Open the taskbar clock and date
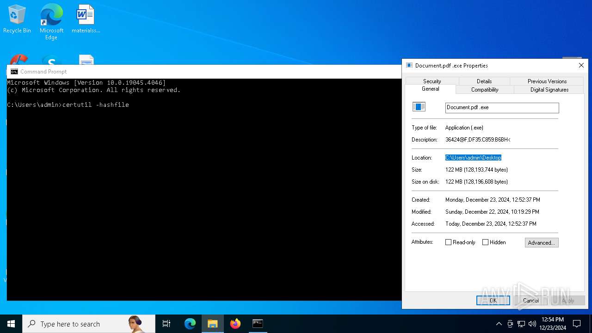This screenshot has height=333, width=592. pyautogui.click(x=553, y=324)
